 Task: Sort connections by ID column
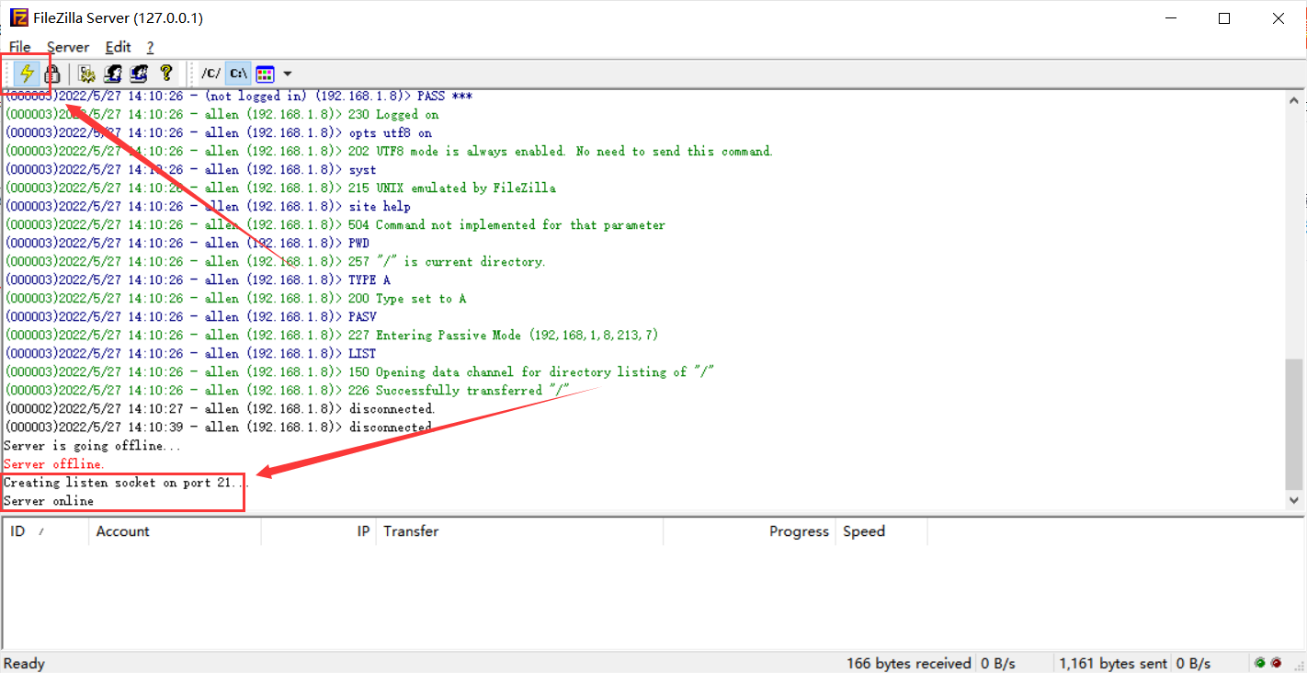pyautogui.click(x=45, y=531)
